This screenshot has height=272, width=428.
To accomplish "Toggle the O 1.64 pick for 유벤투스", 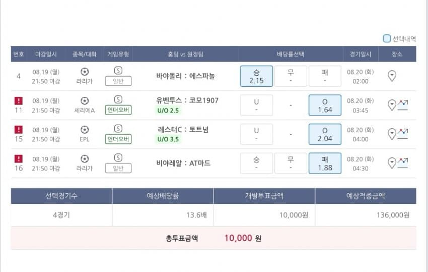I will (325, 105).
